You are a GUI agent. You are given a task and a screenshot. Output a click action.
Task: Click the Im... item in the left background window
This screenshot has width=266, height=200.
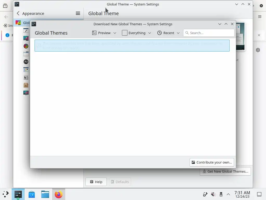click(8, 26)
